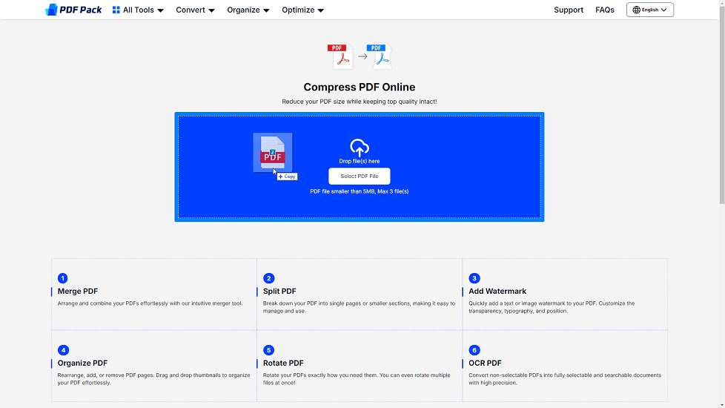Screen dimensions: 725x408
Task: Click the cloud upload icon
Action: pyautogui.click(x=360, y=147)
